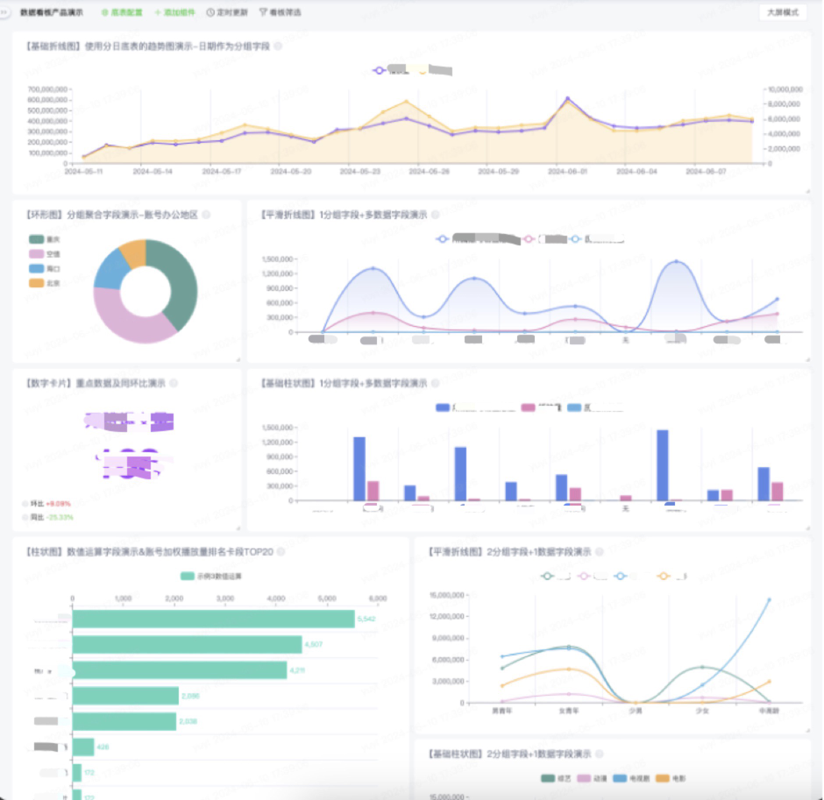Select the 环比 percentage value in number card

point(59,504)
